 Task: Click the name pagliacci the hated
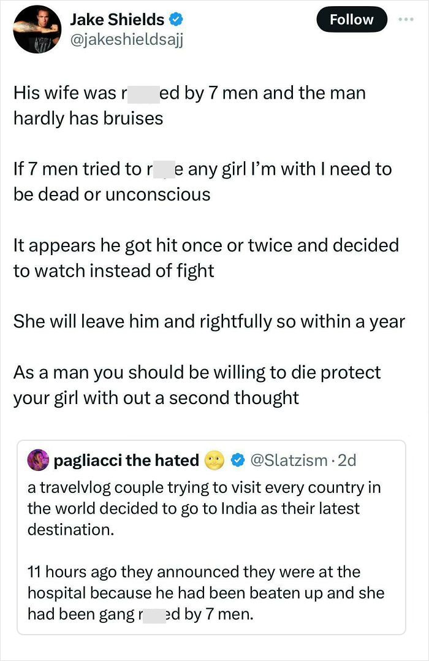pos(127,459)
